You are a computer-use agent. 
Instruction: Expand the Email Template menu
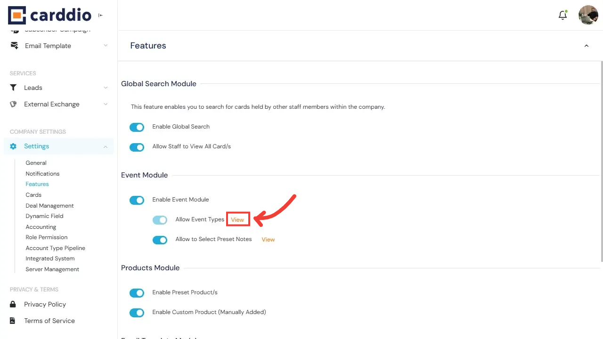106,46
